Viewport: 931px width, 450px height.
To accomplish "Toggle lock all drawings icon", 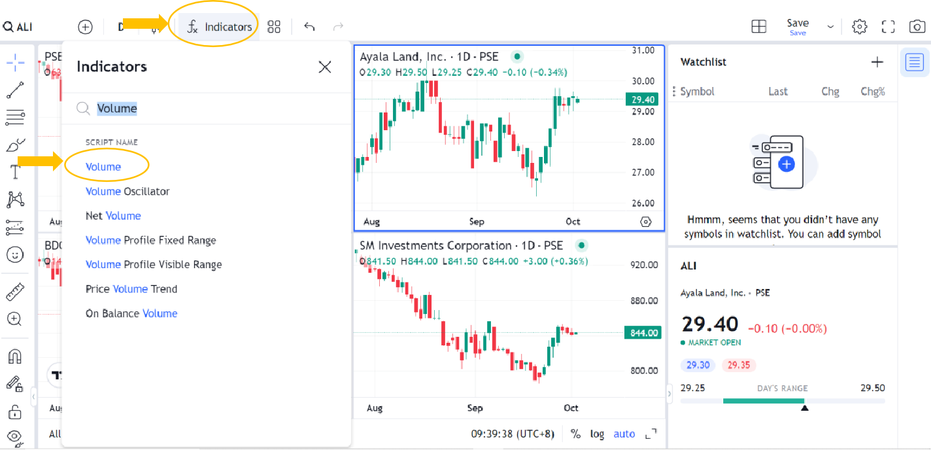I will pos(15,412).
